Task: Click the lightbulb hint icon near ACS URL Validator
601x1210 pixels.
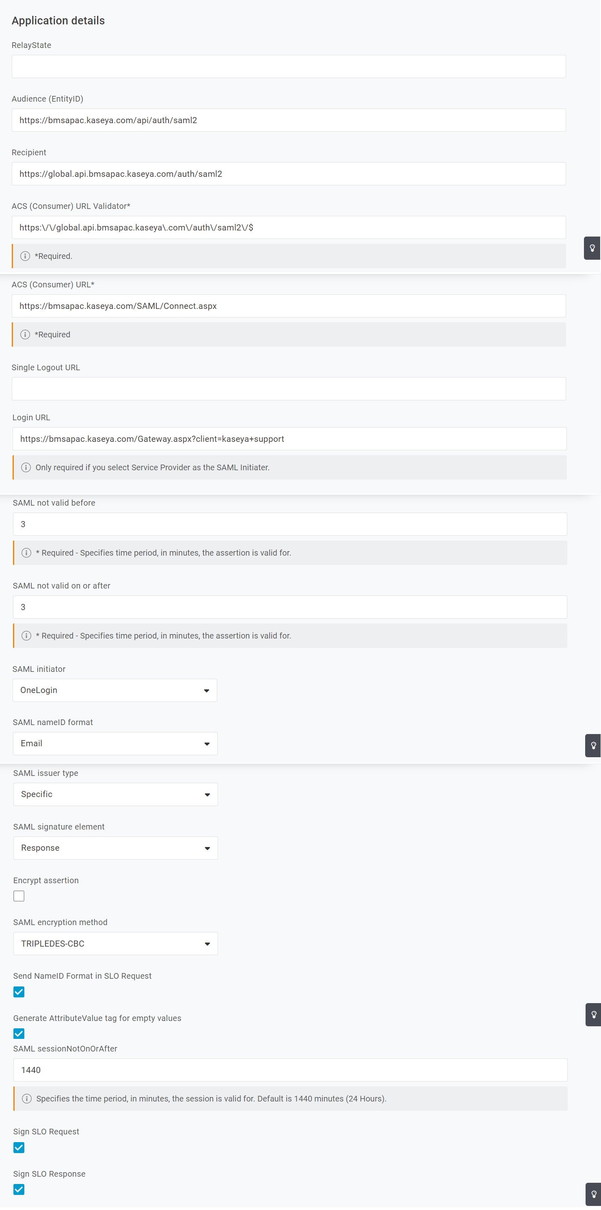Action: pyautogui.click(x=592, y=248)
